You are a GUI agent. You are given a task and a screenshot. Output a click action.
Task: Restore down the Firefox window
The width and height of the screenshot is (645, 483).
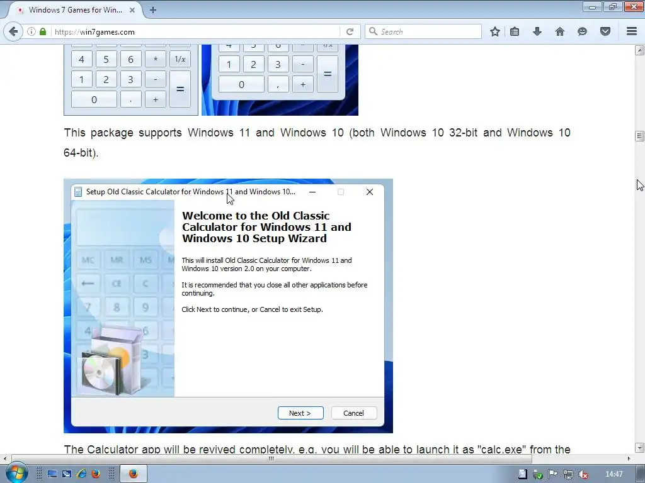[x=613, y=6]
